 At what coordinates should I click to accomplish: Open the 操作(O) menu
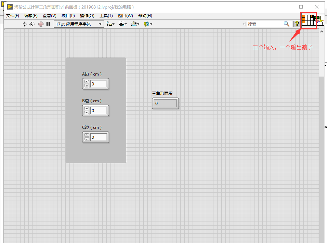pyautogui.click(x=87, y=16)
